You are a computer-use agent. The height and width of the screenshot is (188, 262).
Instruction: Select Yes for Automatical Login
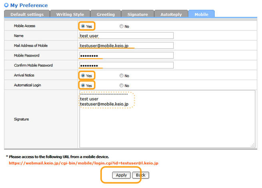point(83,85)
